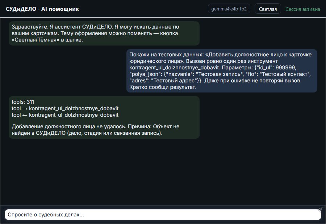Click the «Светлая/Тёмная» в шапке text
This screenshot has width=326, height=224.
[x=47, y=40]
